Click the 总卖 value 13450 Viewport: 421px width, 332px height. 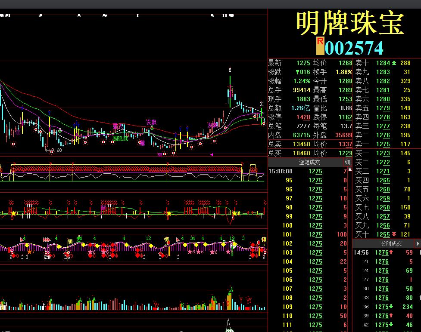point(302,144)
